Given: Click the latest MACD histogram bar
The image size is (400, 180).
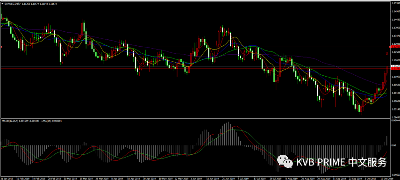Looking at the screenshot, I should point(387,141).
